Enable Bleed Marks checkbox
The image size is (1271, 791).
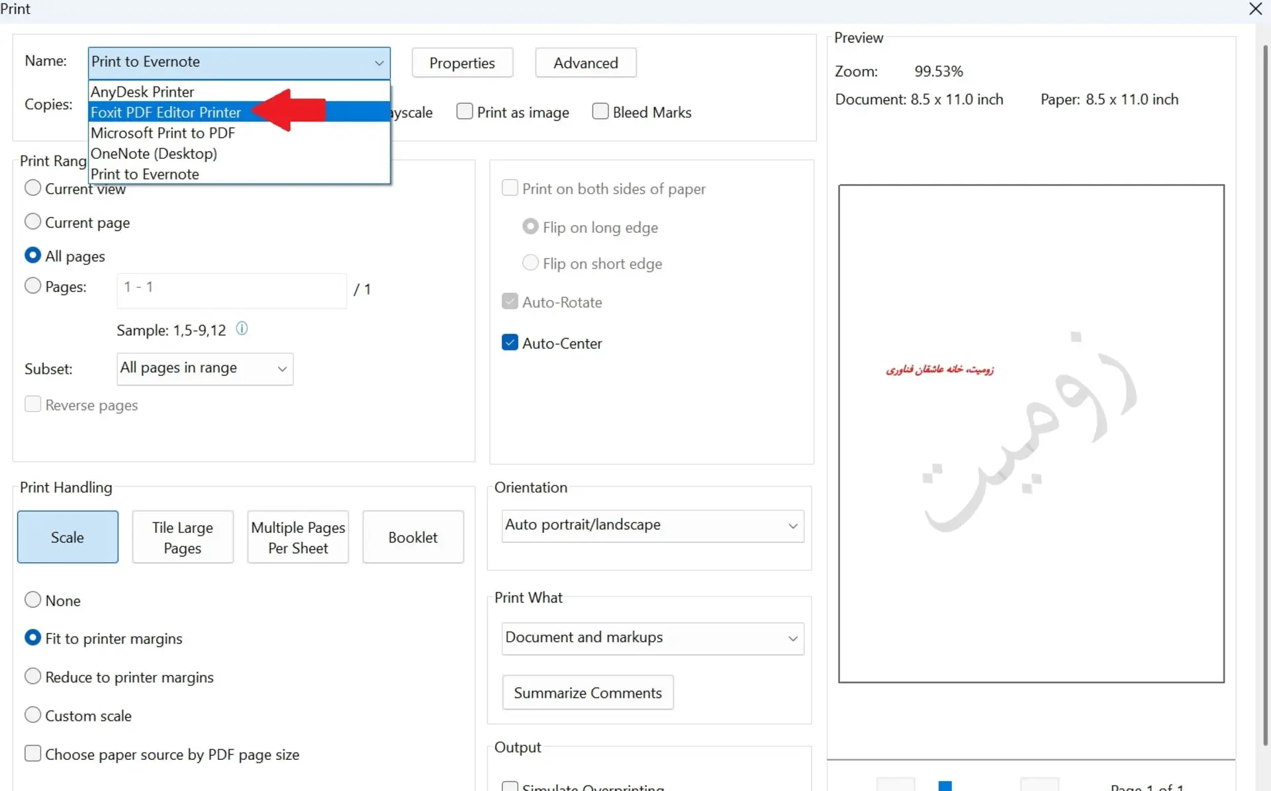[600, 111]
